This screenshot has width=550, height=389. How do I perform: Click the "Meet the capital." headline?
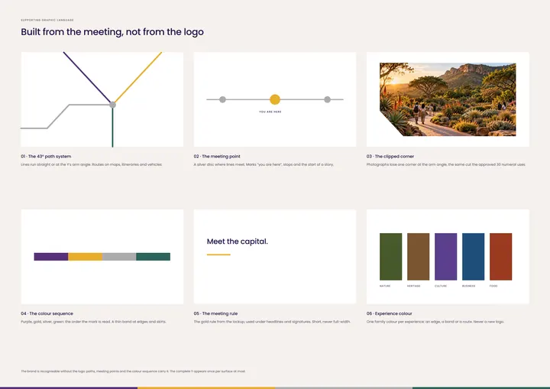[237, 242]
